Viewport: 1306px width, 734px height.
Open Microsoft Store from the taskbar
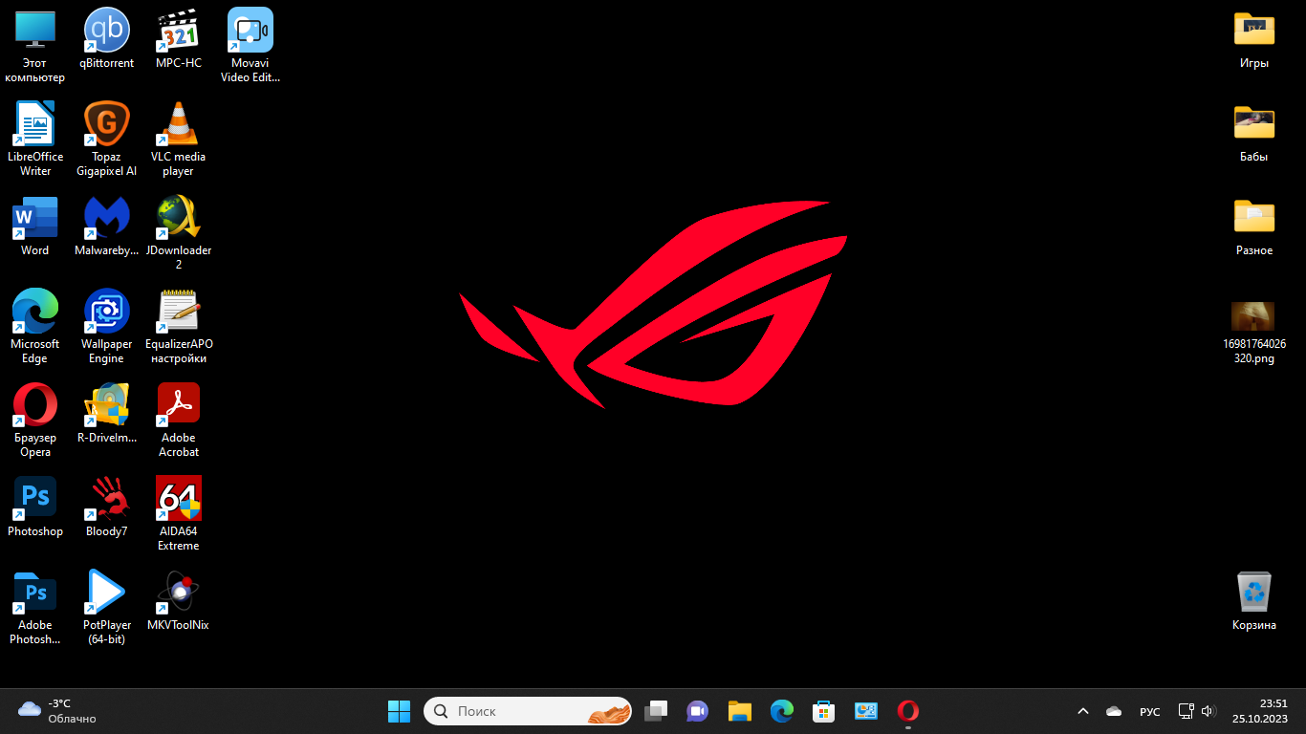(823, 711)
